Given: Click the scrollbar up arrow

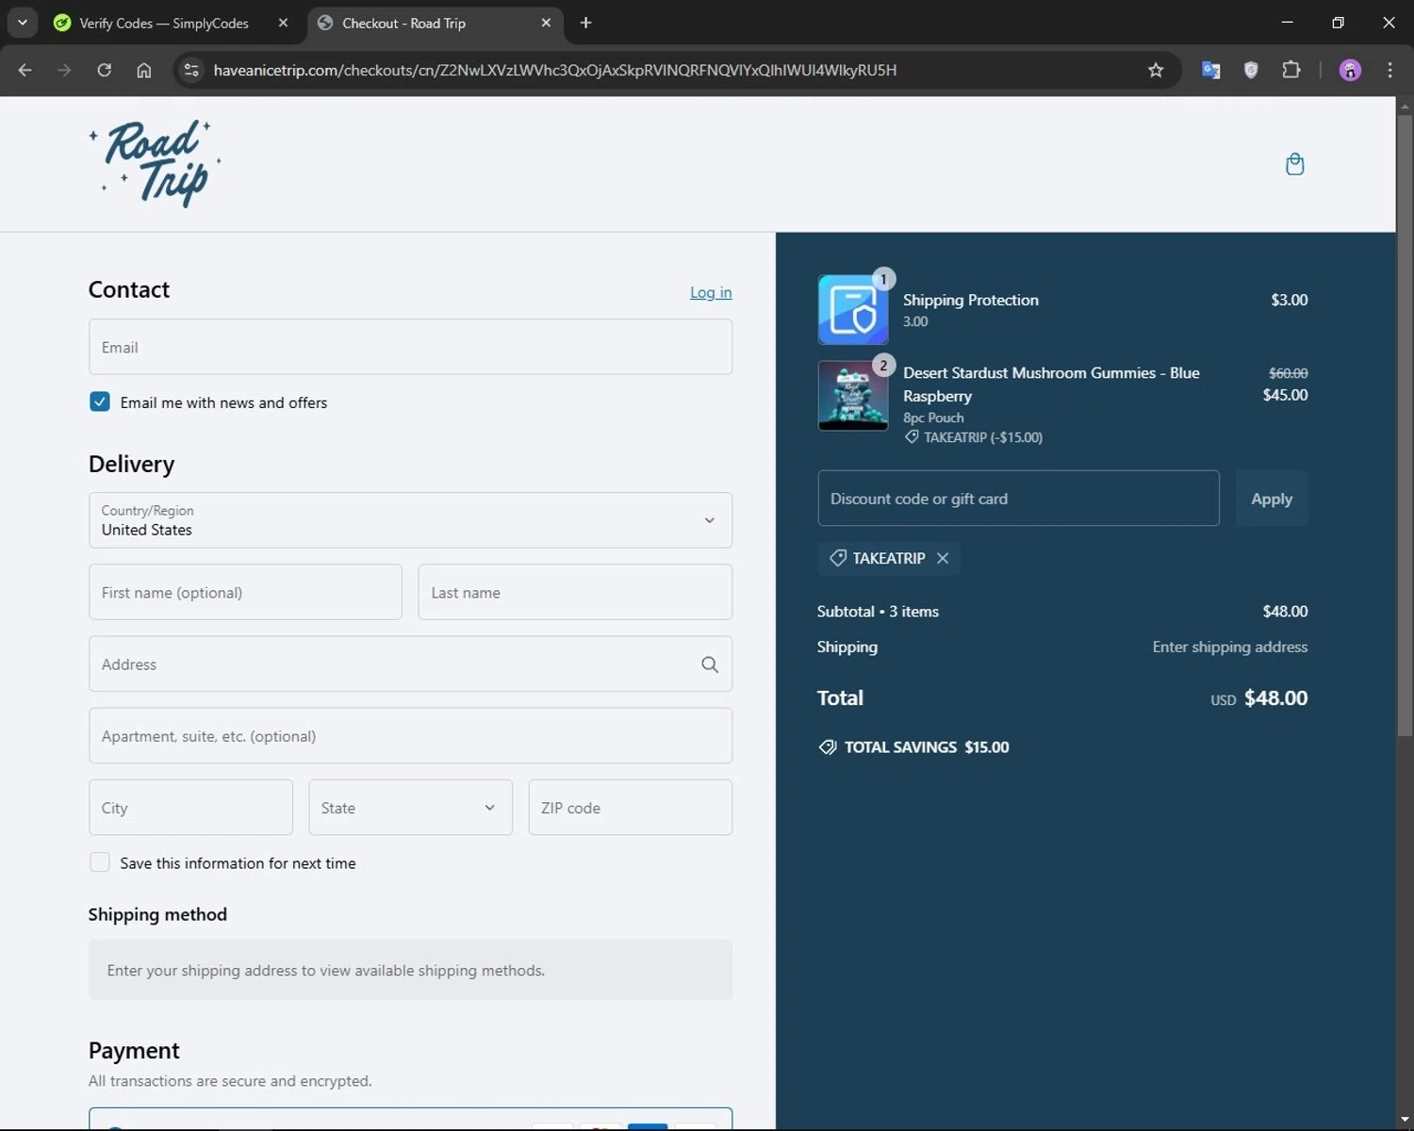Looking at the screenshot, I should 1405,106.
